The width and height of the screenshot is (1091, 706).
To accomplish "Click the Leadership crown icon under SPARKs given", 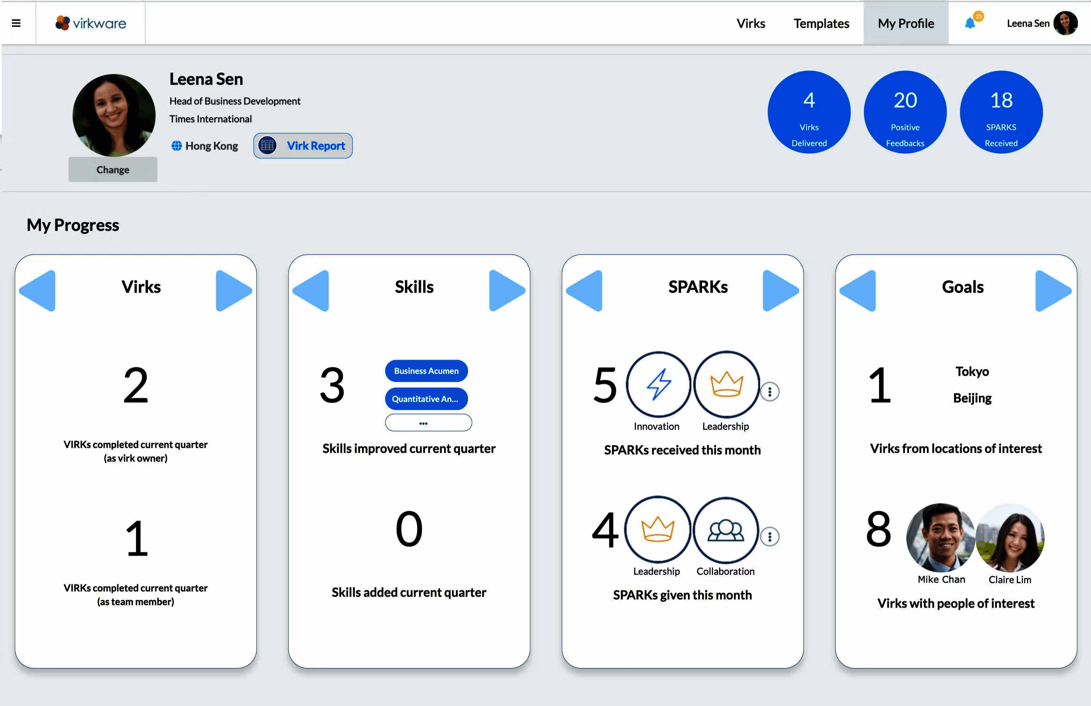I will click(657, 529).
